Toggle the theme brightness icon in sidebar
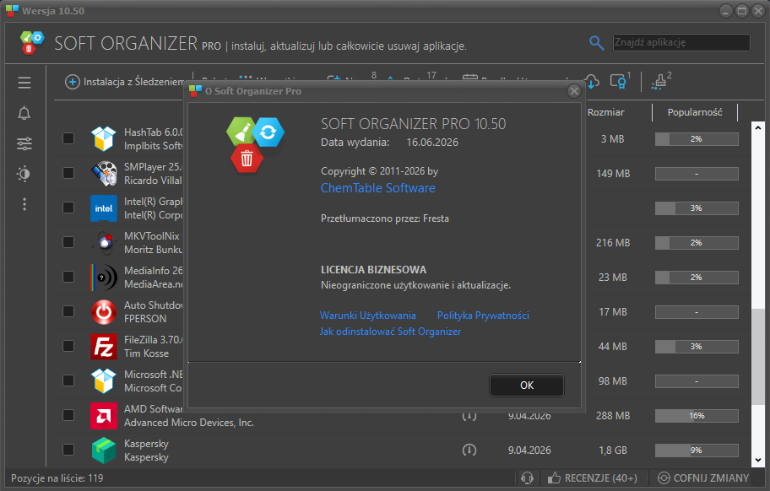This screenshot has width=770, height=491. tap(24, 174)
